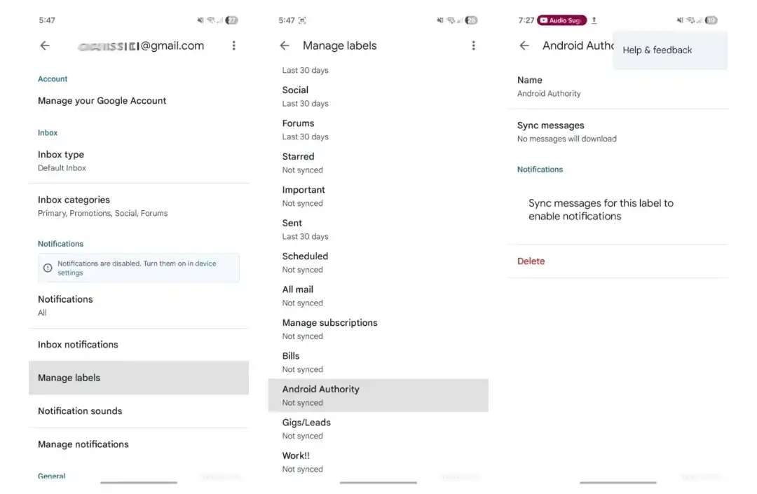Edit the label Name field
The height and width of the screenshot is (494, 757).
click(618, 86)
